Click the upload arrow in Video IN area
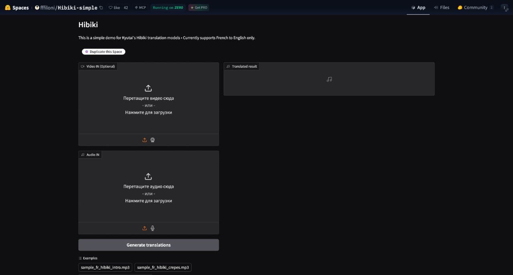Image resolution: width=513 pixels, height=275 pixels. (x=148, y=88)
